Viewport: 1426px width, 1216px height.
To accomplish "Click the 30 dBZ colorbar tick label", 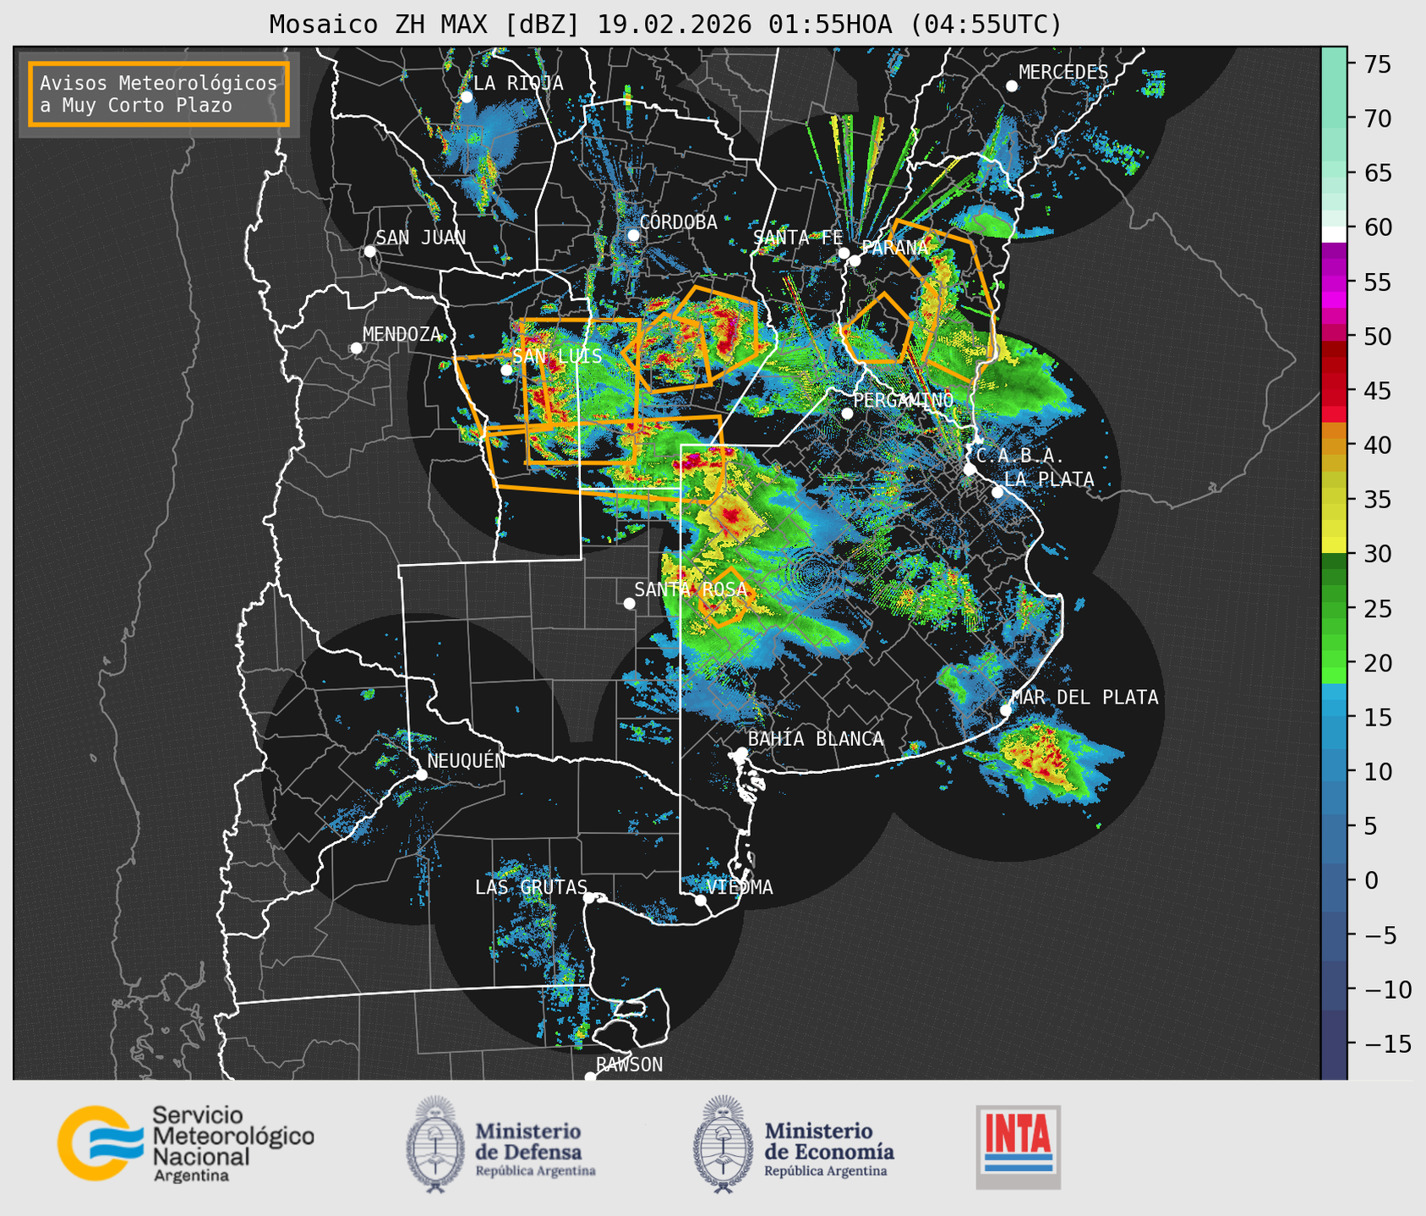I will [x=1377, y=554].
